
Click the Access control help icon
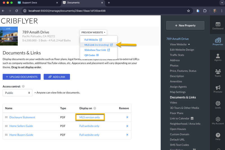point(23,87)
